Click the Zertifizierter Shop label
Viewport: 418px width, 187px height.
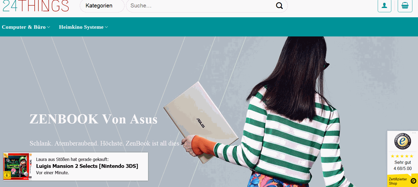(x=398, y=181)
